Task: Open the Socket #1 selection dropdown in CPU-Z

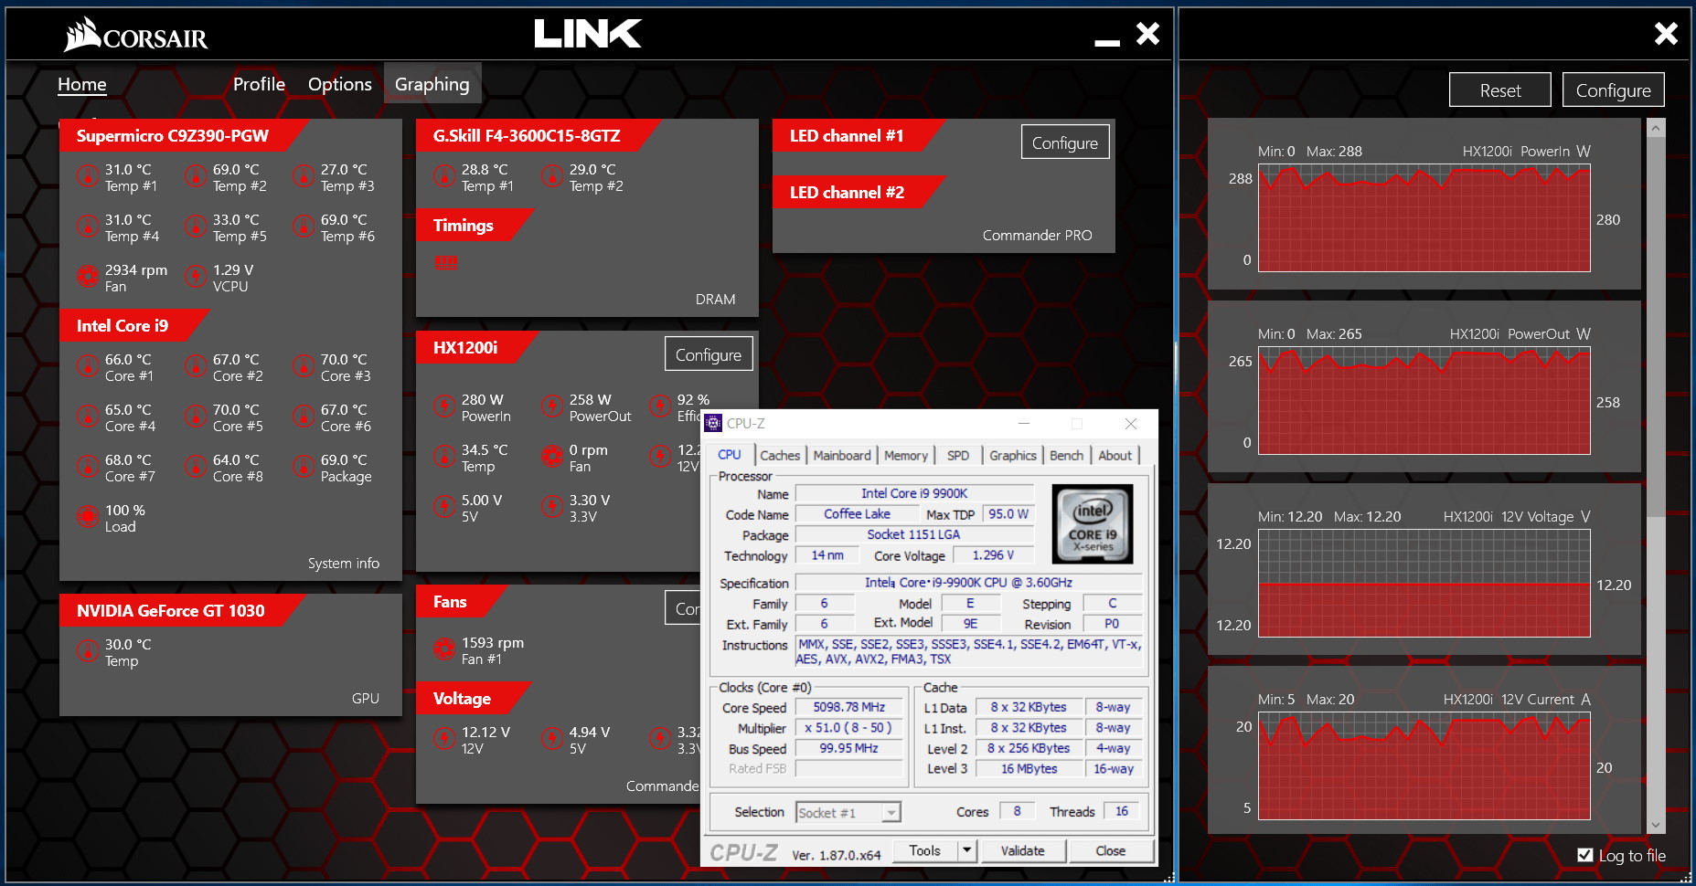Action: (848, 812)
